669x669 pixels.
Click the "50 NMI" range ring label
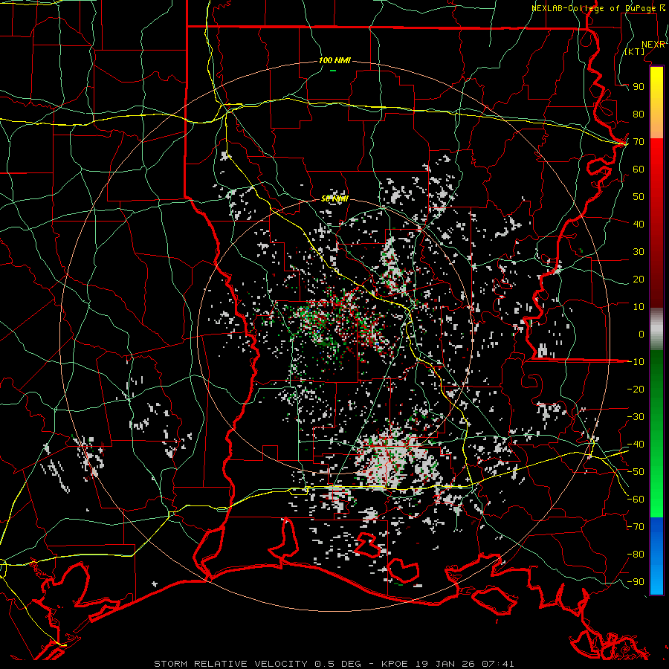click(334, 198)
